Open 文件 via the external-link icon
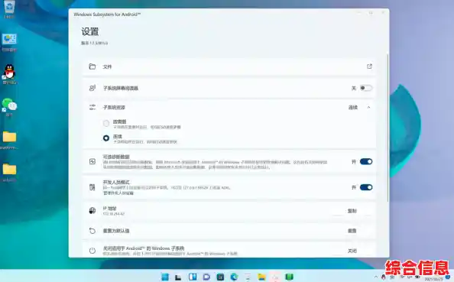Image resolution: width=454 pixels, height=282 pixels. click(369, 66)
